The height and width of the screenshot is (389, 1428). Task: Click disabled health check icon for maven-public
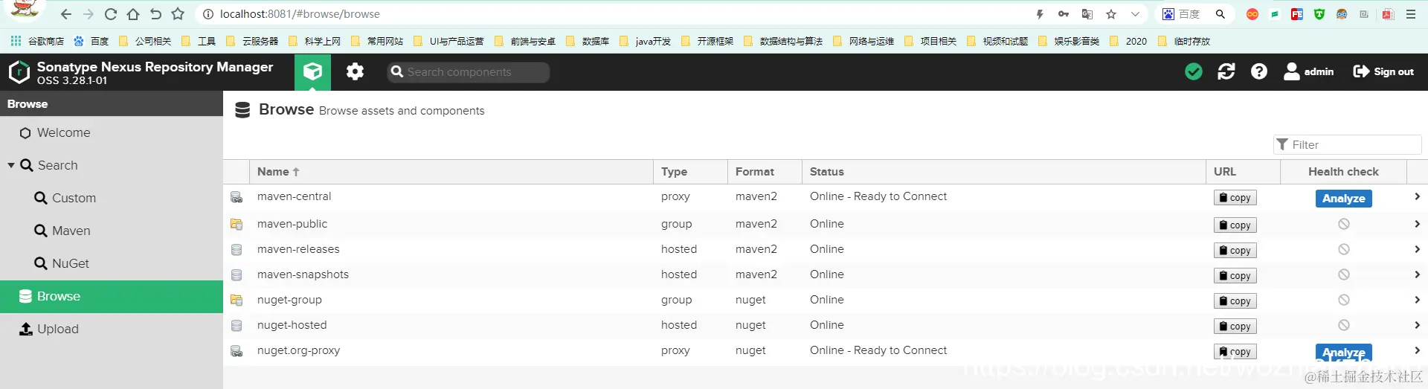point(1344,224)
